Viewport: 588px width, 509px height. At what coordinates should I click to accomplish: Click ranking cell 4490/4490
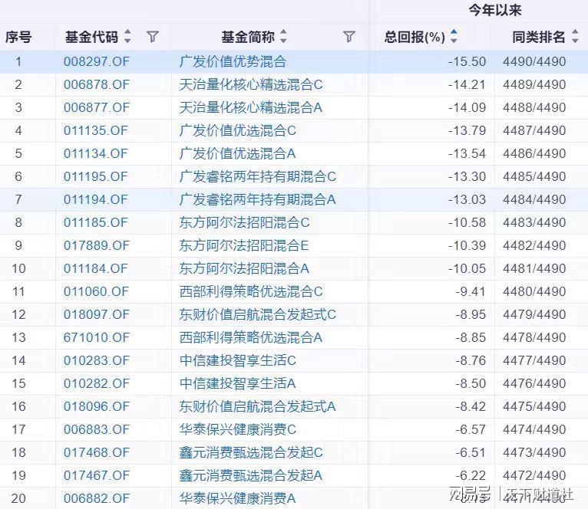(x=534, y=61)
